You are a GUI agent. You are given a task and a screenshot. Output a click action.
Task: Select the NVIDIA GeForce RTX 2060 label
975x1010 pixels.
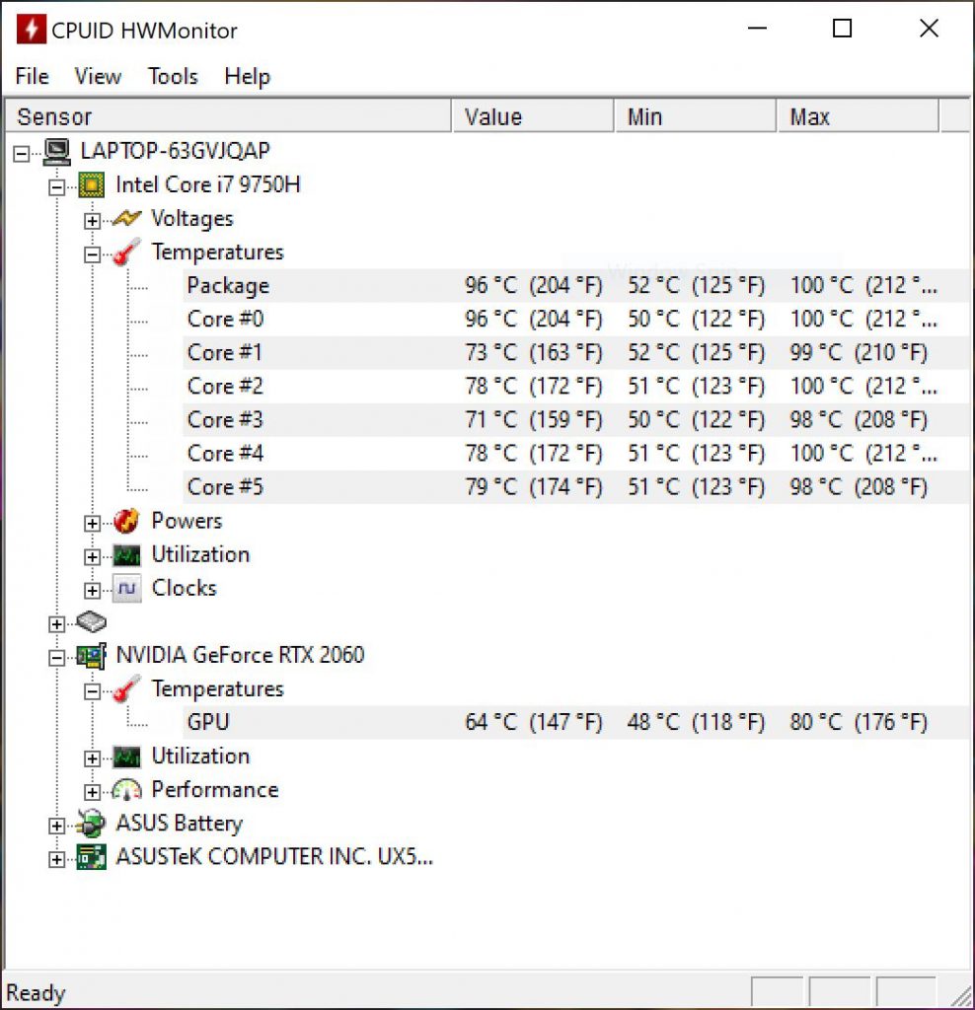tap(240, 655)
